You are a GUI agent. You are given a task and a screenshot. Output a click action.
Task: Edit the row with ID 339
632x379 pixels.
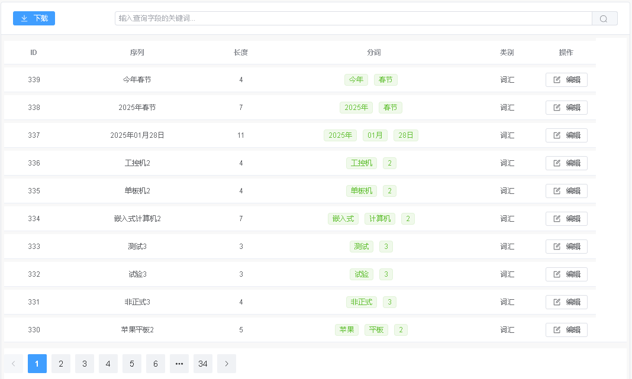tap(566, 80)
